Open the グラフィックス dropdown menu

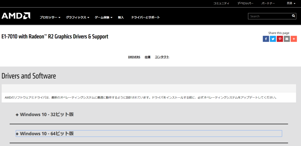[x=78, y=17]
